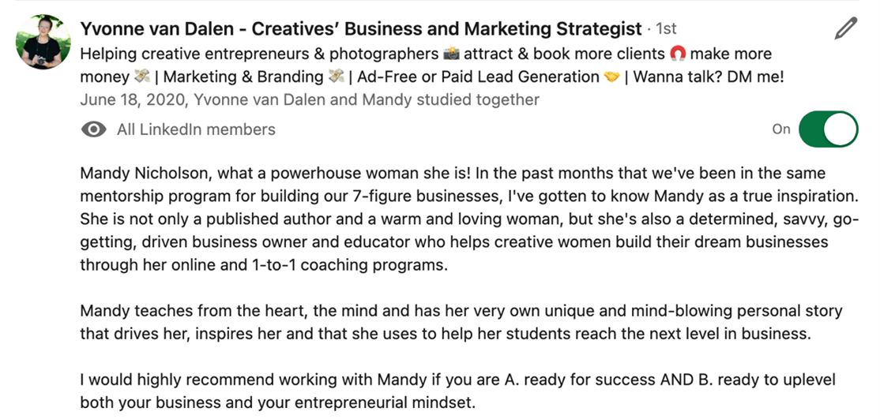Click the 'Mandy teaches from the heart' paragraph
This screenshot has height=419, width=880.
tap(461, 323)
